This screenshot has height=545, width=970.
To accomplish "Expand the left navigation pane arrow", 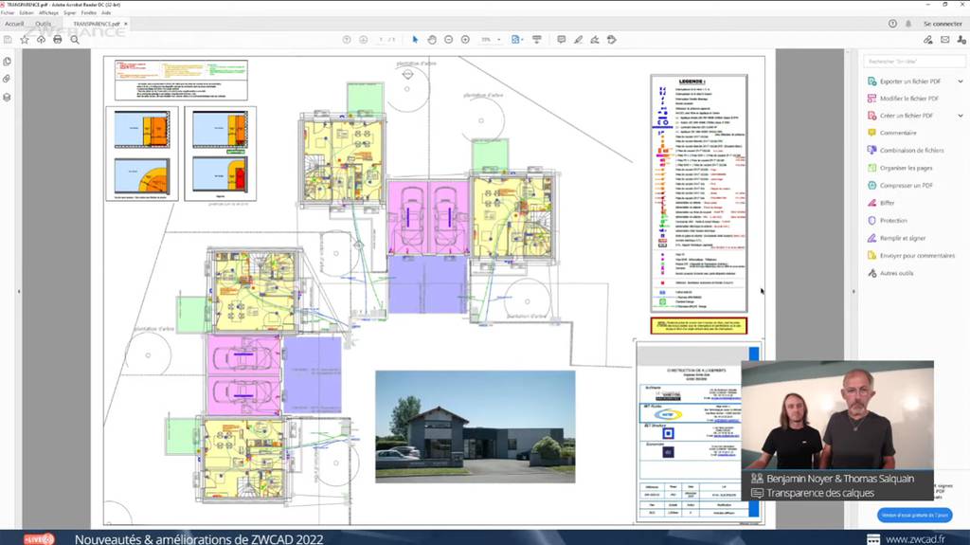I will pos(19,291).
